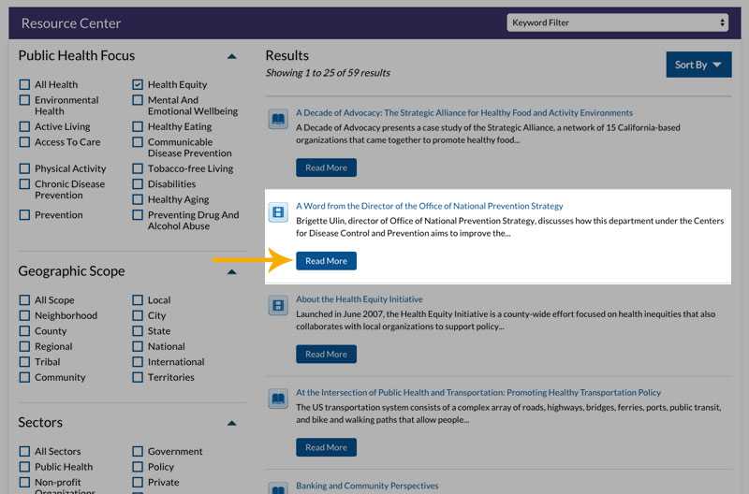
Task: Check the Physical Activity checkbox
Action: pos(24,168)
